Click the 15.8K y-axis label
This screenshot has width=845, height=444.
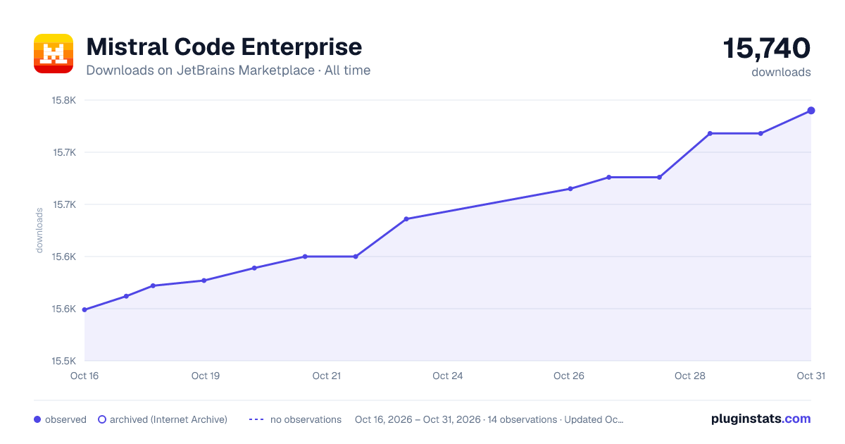tap(64, 100)
